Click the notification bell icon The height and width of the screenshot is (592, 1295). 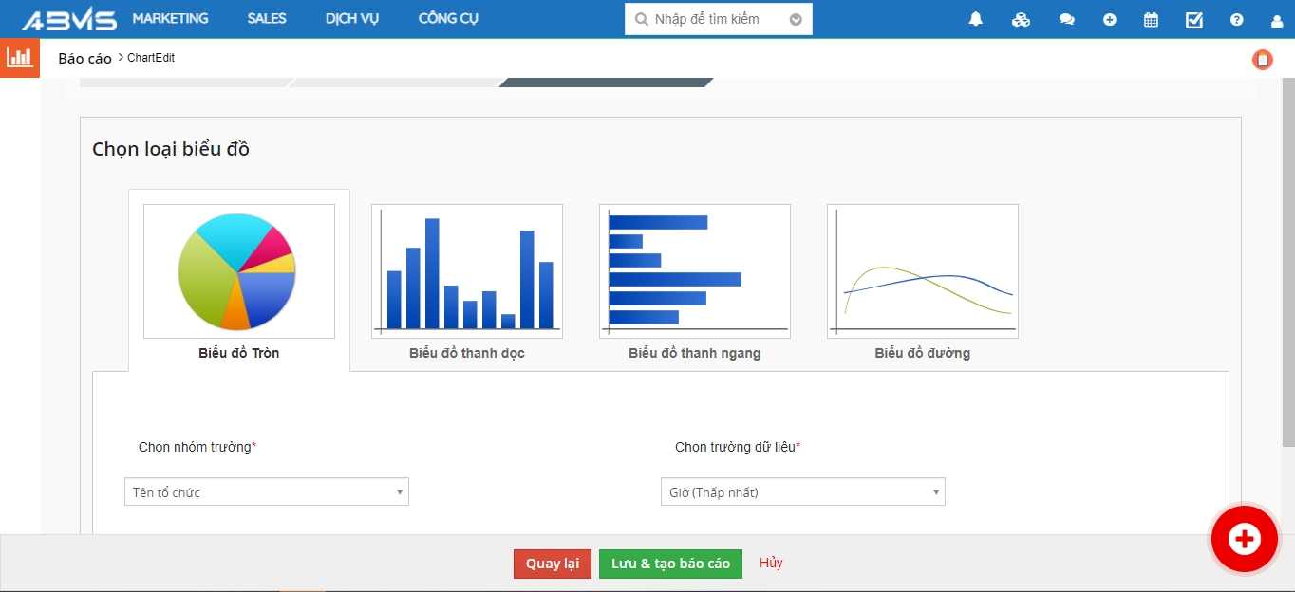point(975,19)
